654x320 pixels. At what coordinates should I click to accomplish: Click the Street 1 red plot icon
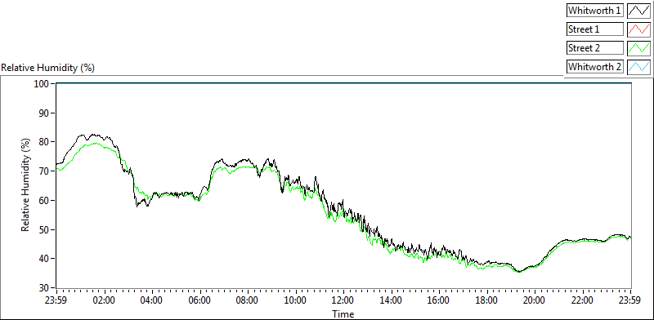[638, 29]
